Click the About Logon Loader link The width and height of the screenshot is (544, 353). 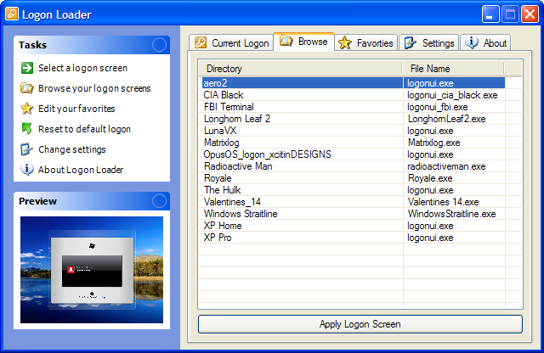click(x=81, y=170)
